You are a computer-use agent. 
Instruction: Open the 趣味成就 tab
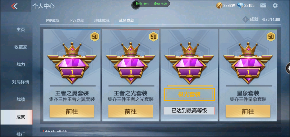click(102, 20)
